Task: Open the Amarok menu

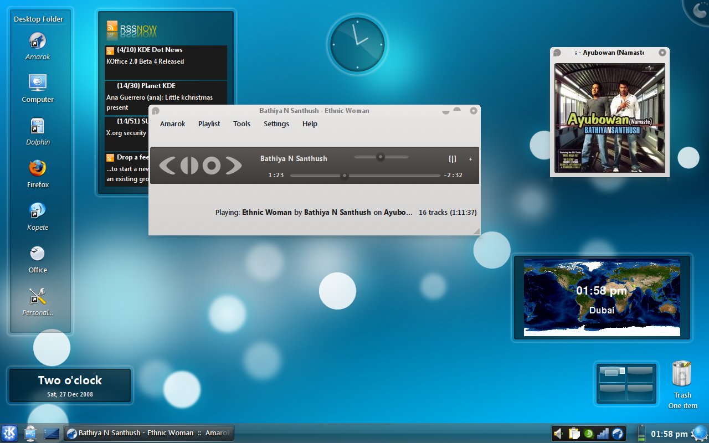Action: (x=172, y=124)
